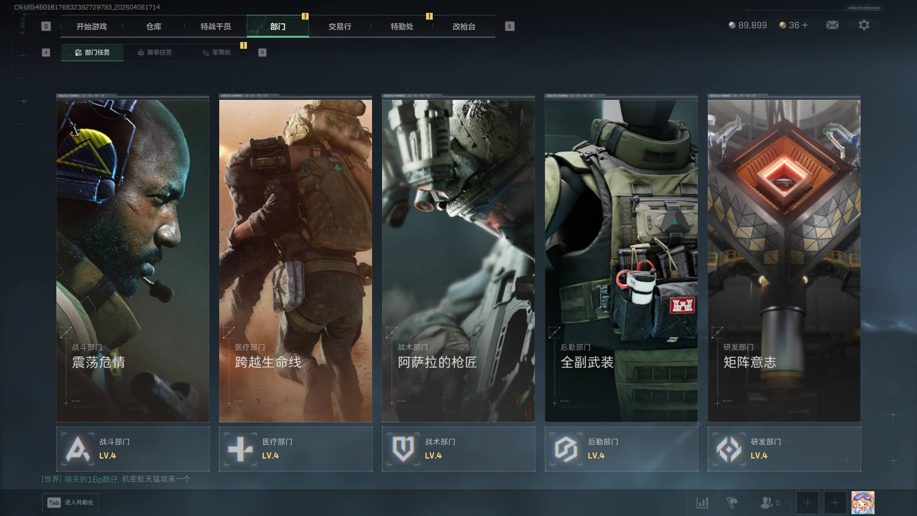Click the flag icon in bottom bar
This screenshot has width=917, height=516.
tap(732, 503)
